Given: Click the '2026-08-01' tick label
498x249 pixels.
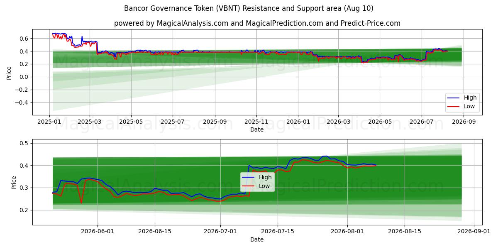Looking at the screenshot, I should click(347, 232).
